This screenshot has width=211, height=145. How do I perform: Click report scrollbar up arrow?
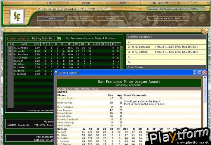(x=205, y=78)
